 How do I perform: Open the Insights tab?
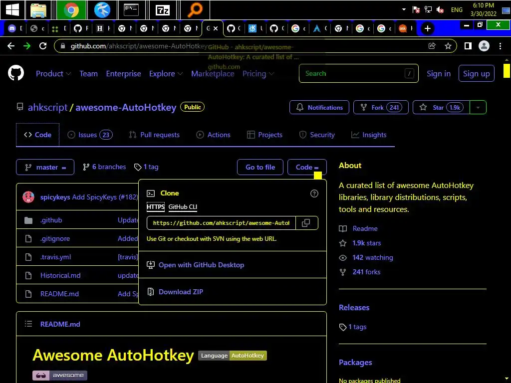point(369,135)
